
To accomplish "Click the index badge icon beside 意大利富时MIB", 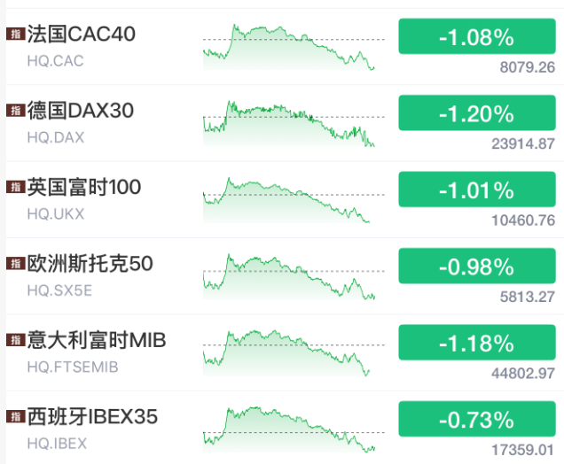I will pyautogui.click(x=15, y=340).
